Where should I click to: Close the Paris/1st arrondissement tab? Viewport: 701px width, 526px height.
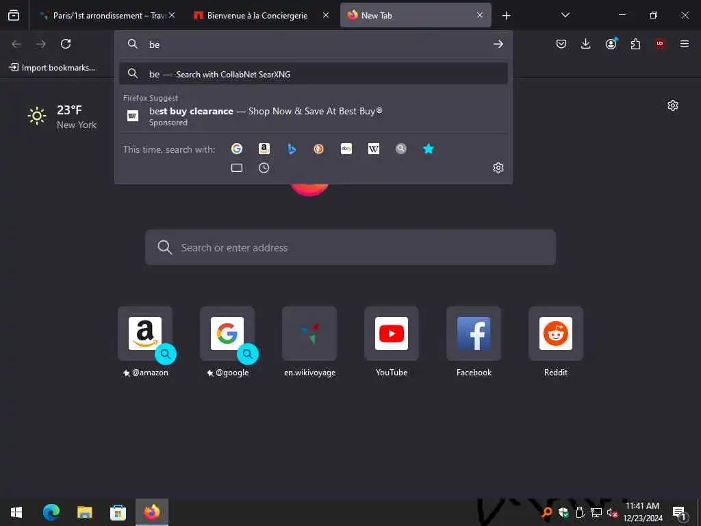[x=172, y=15]
